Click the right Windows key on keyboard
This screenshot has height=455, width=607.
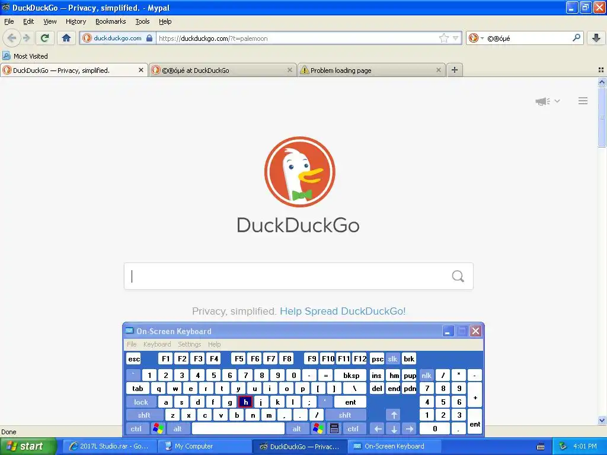pos(318,429)
